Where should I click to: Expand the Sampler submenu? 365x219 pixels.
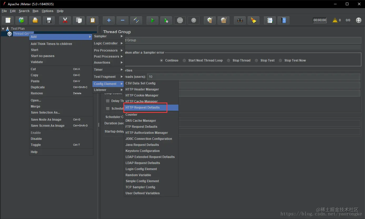(108, 36)
